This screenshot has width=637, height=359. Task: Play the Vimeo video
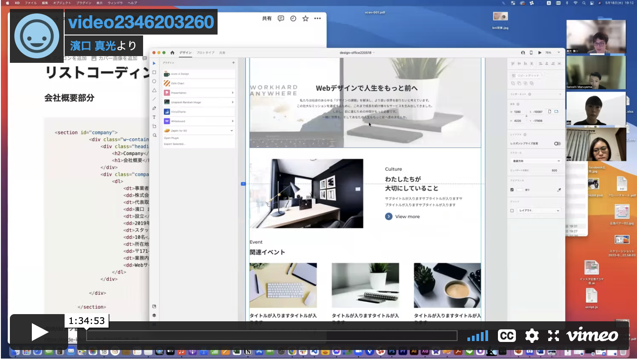click(39, 332)
